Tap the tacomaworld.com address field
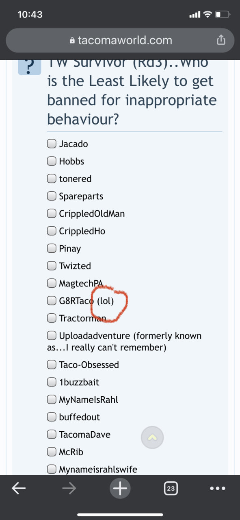The height and width of the screenshot is (520, 240). [x=120, y=40]
